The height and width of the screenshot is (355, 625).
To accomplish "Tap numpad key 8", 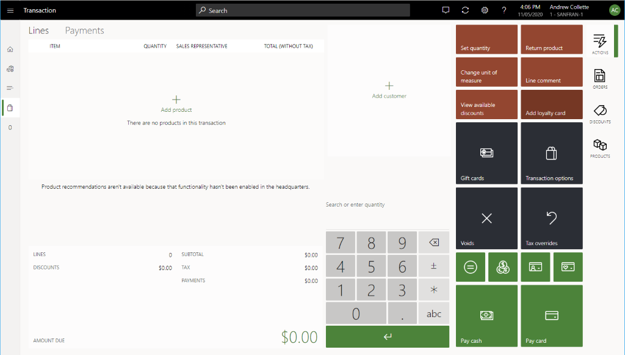I will (371, 243).
